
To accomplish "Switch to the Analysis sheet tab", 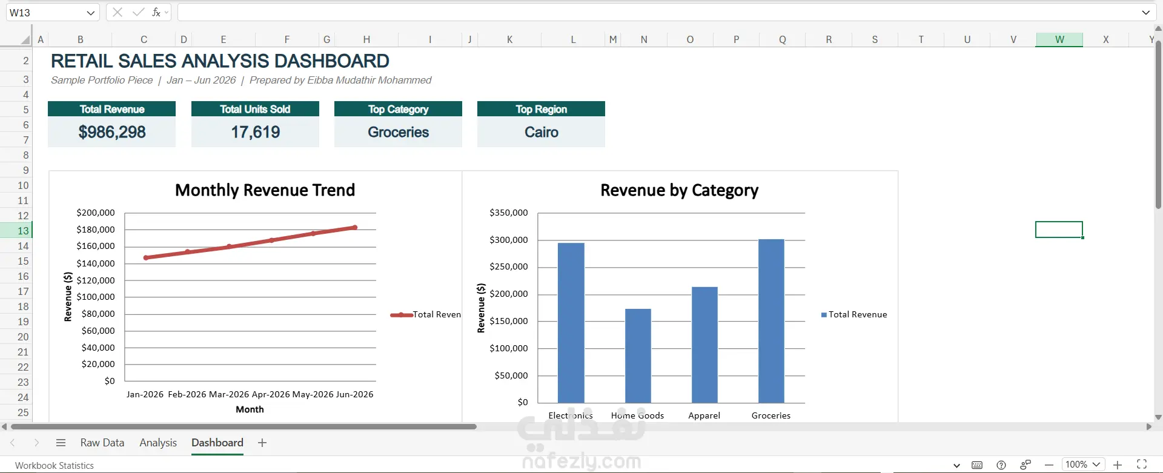I will pos(158,443).
